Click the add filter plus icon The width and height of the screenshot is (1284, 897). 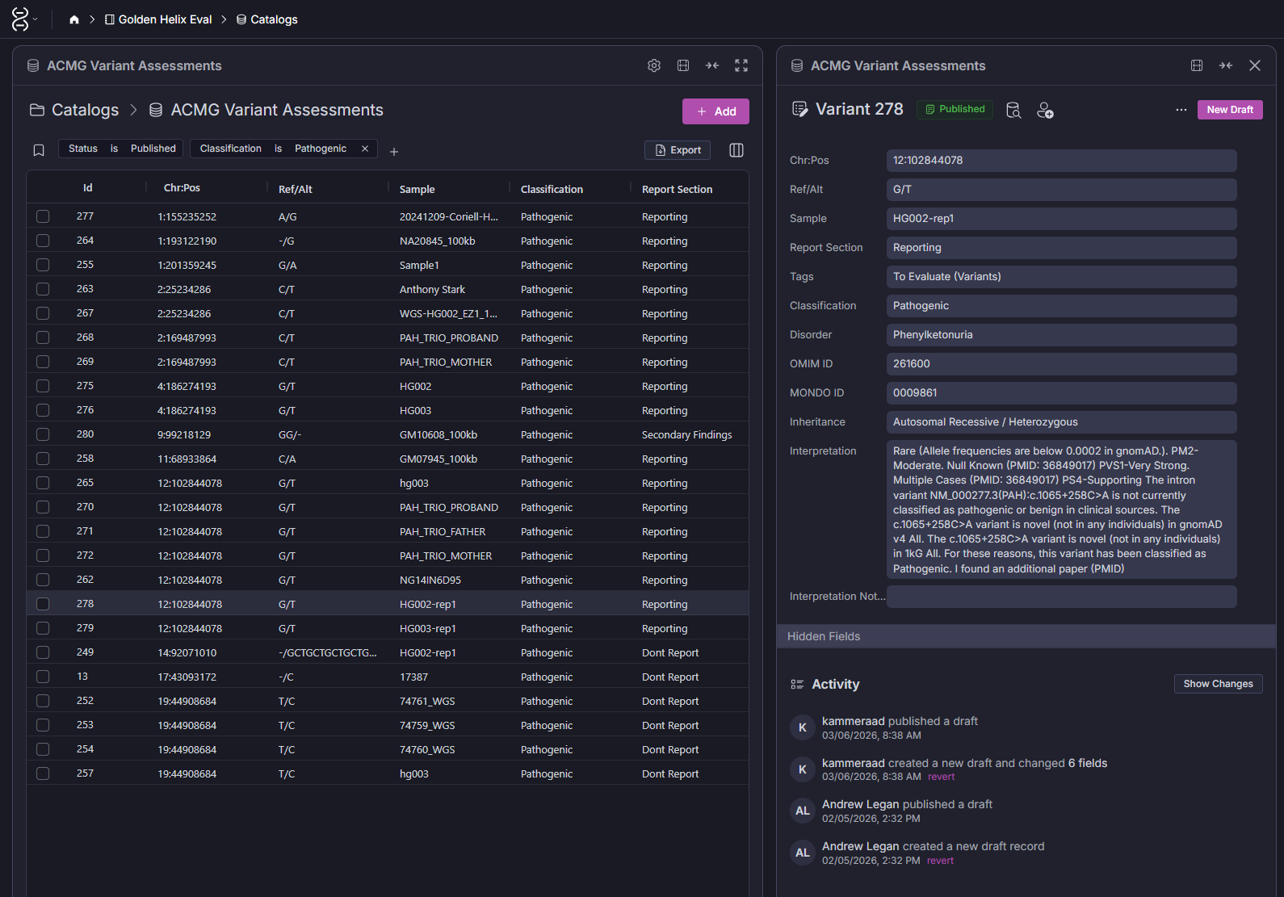tap(394, 152)
